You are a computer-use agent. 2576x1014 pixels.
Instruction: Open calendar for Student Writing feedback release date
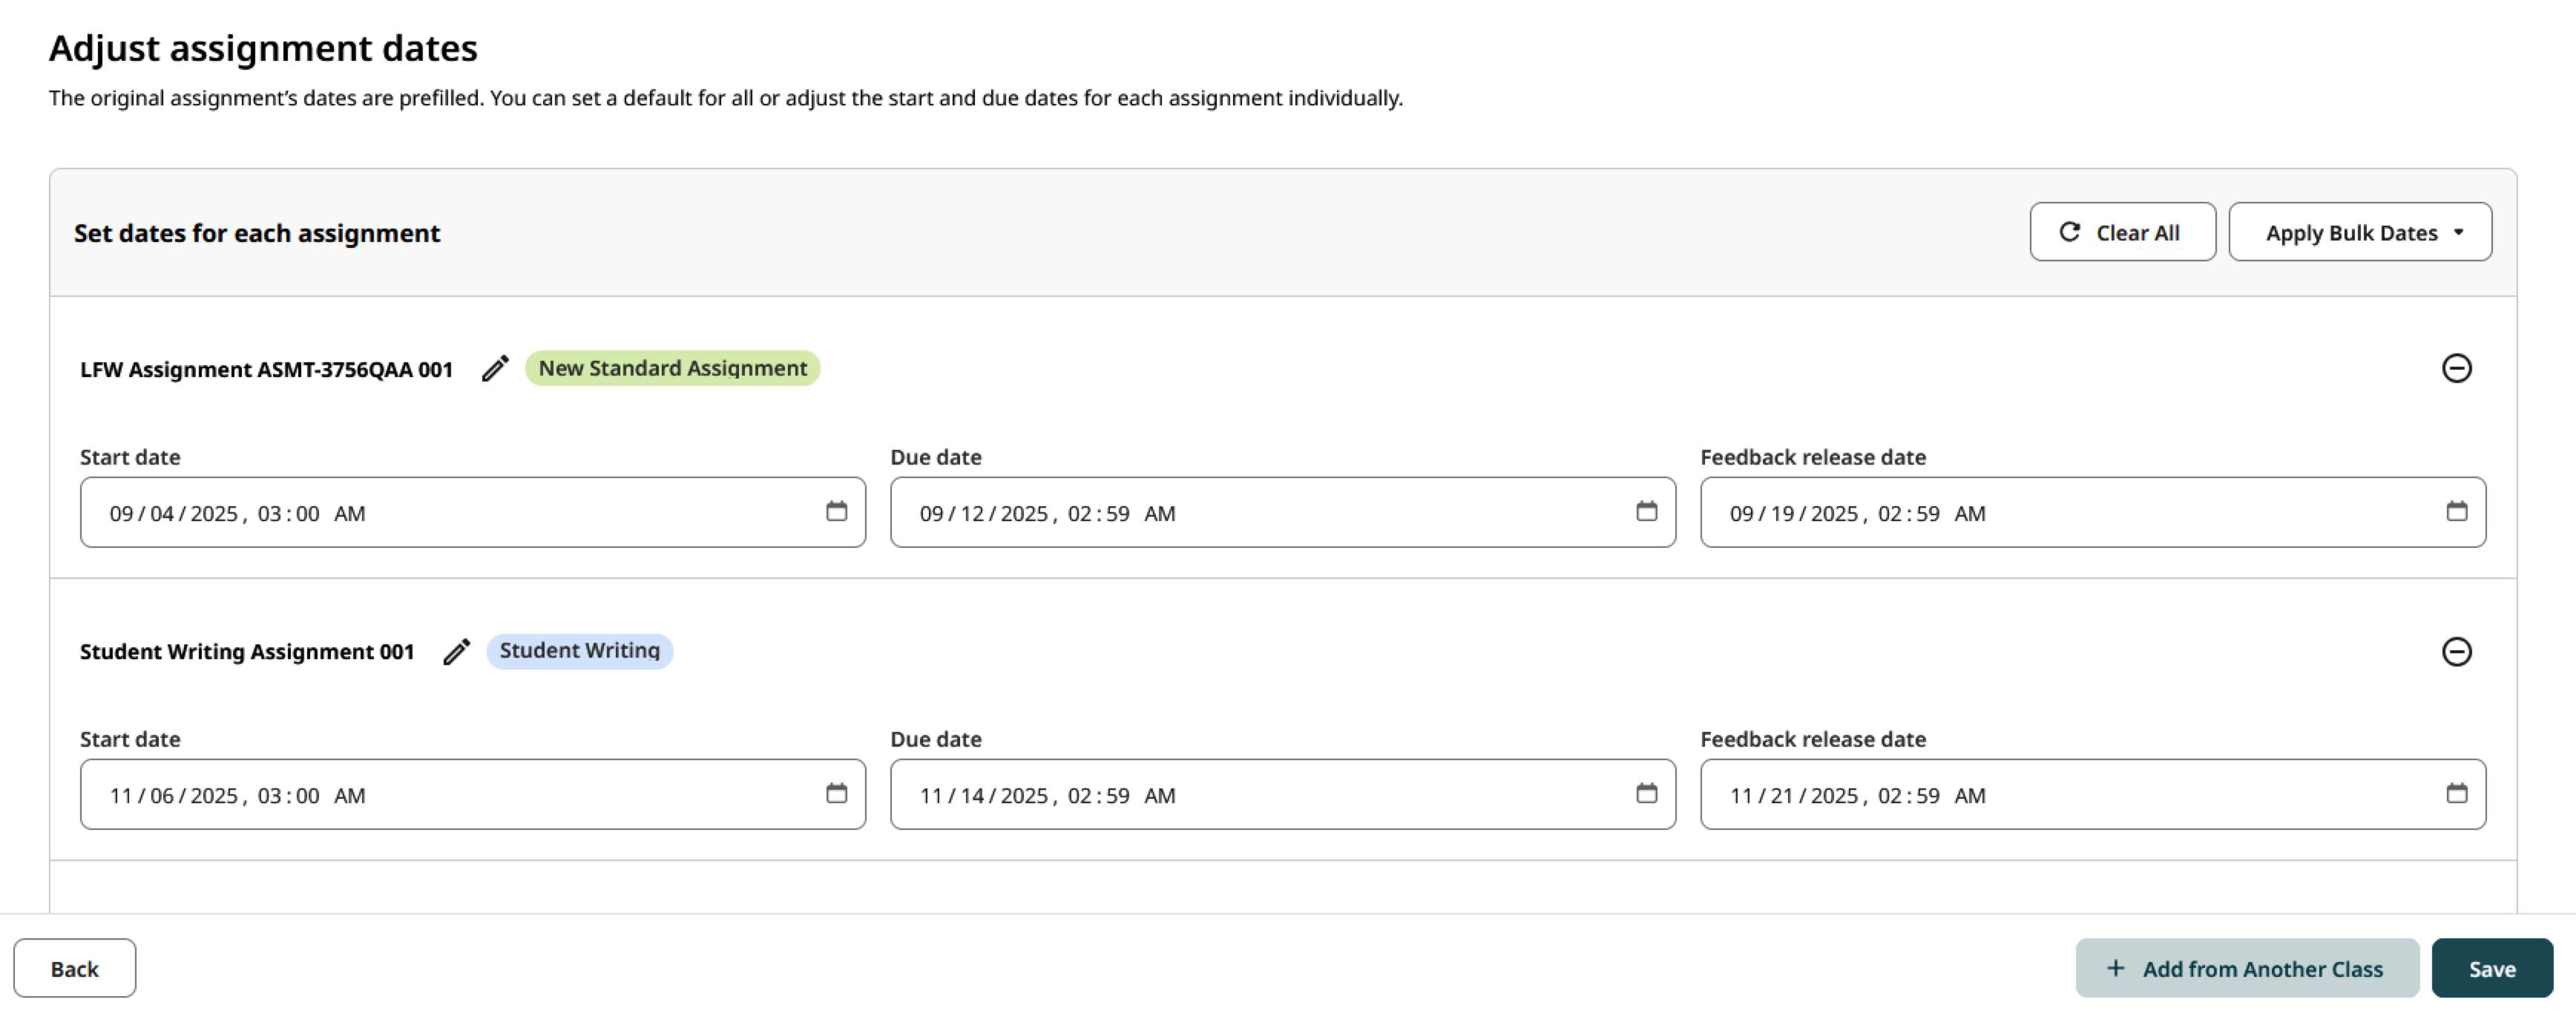(2458, 794)
